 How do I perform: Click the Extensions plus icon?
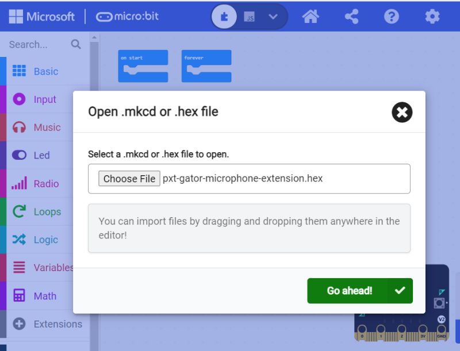[19, 324]
